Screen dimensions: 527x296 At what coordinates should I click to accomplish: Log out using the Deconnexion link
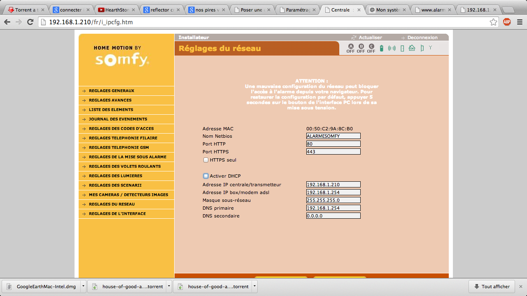(x=422, y=37)
